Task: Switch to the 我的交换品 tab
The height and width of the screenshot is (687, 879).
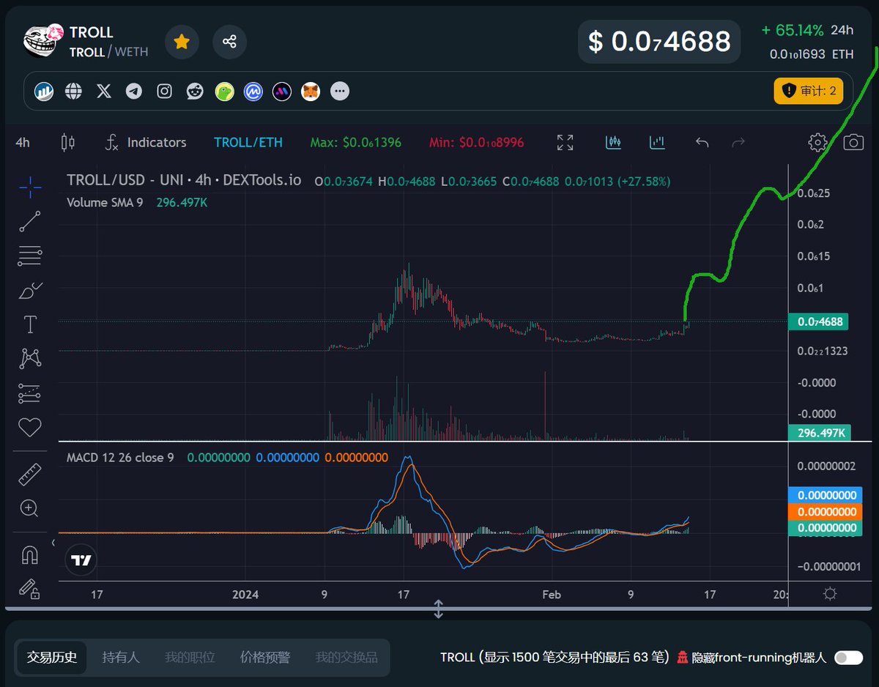Action: (346, 658)
